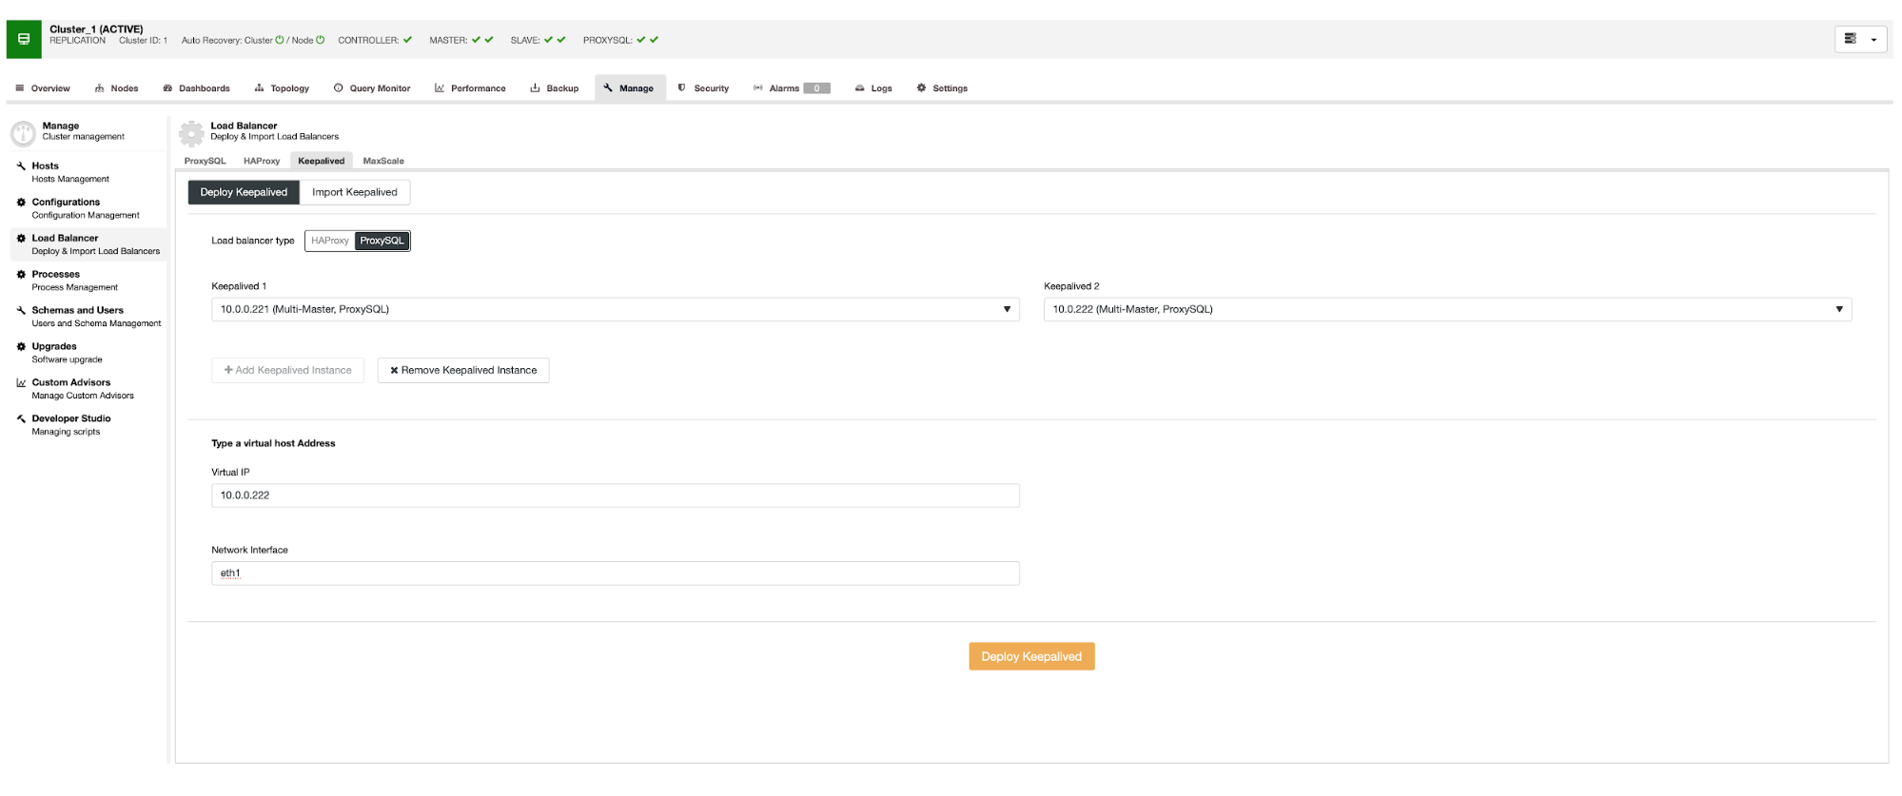Open Software upgrade in sidebar
The image size is (1902, 796).
click(67, 359)
